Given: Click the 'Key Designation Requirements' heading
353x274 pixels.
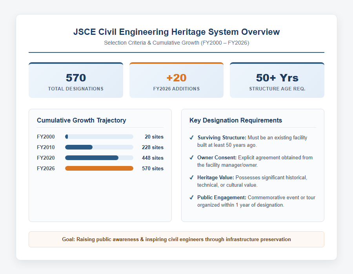Looking at the screenshot, I should [x=236, y=121].
